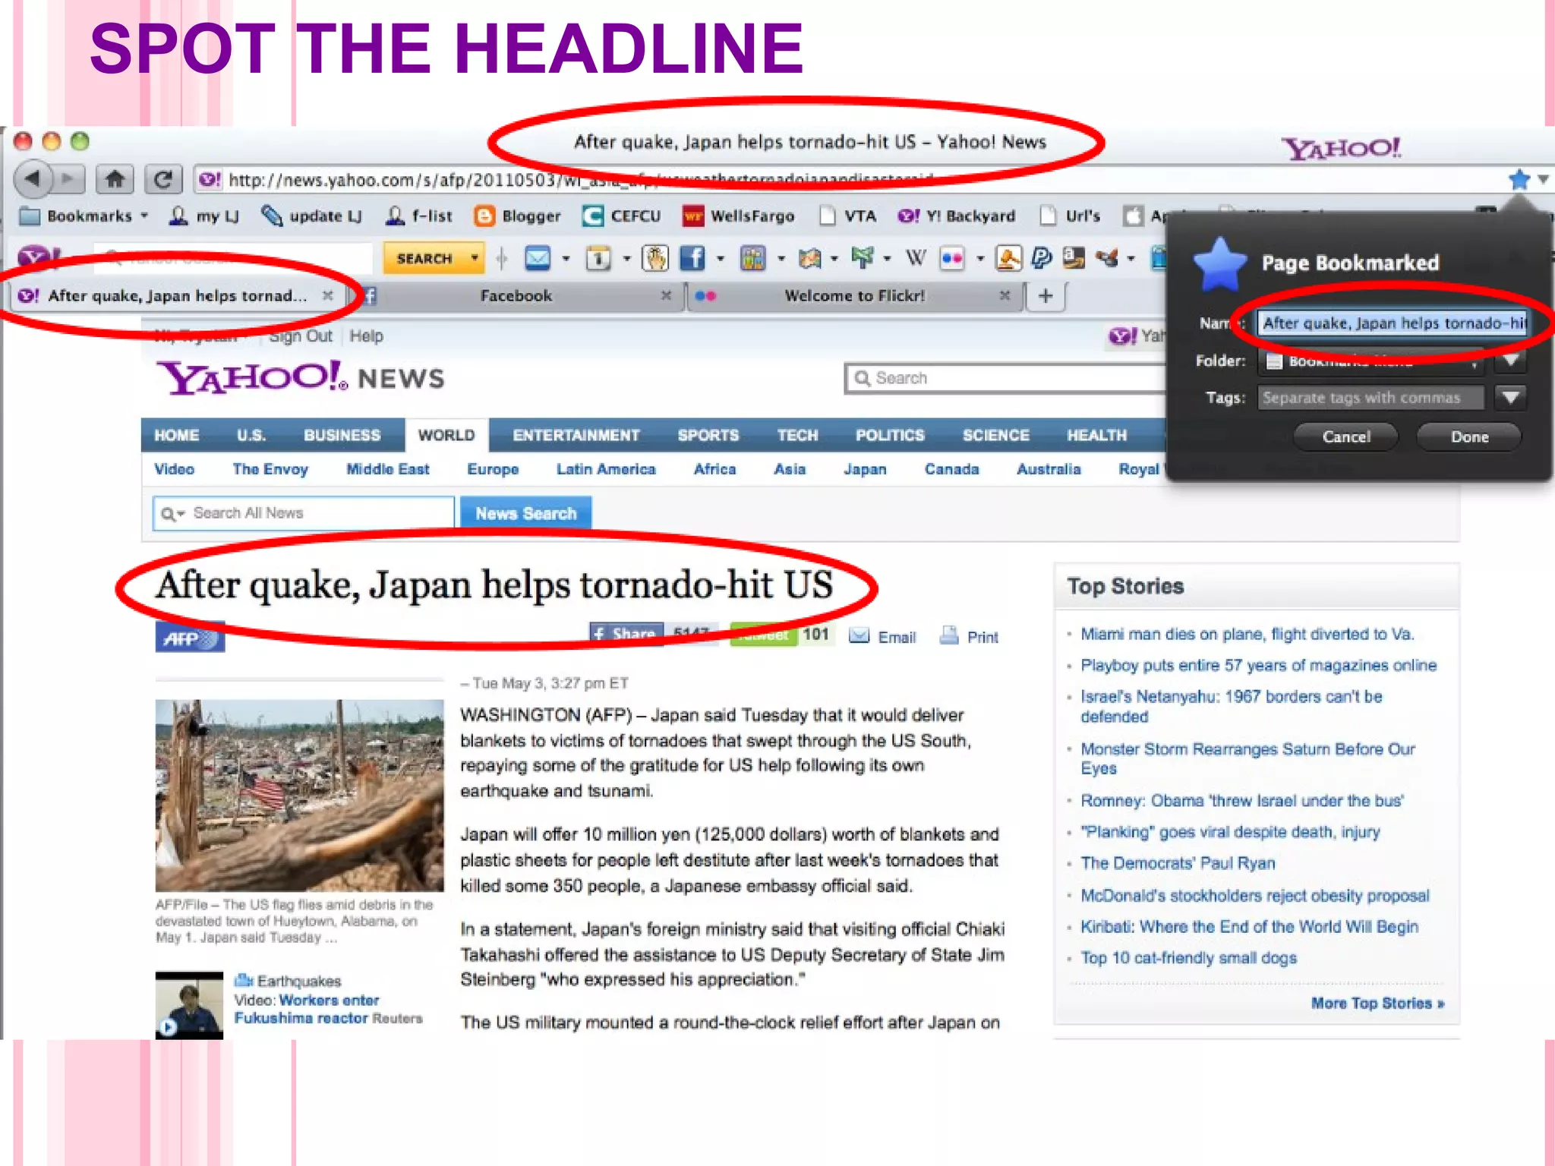Open the Folder dropdown in bookmark popup
1555x1166 pixels.
coord(1370,361)
